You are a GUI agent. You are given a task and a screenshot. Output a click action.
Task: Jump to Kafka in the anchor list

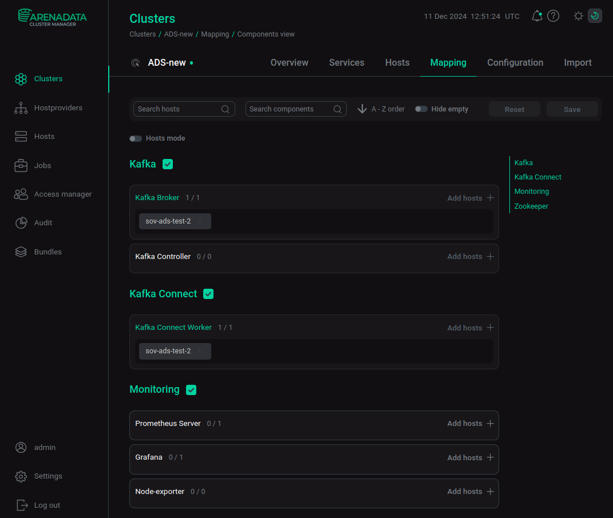click(x=524, y=163)
